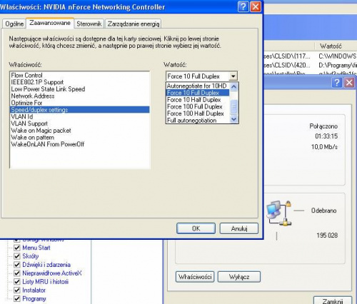
Task: Select Wake on pattern property
Action: (80, 137)
